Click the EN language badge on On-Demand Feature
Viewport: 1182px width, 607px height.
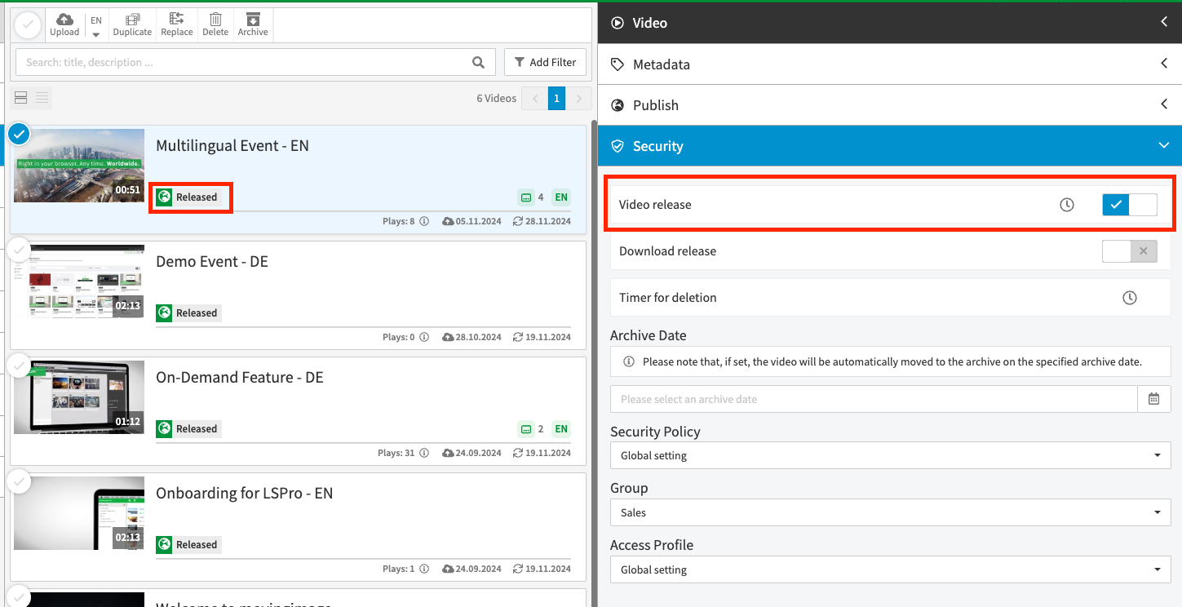(561, 428)
